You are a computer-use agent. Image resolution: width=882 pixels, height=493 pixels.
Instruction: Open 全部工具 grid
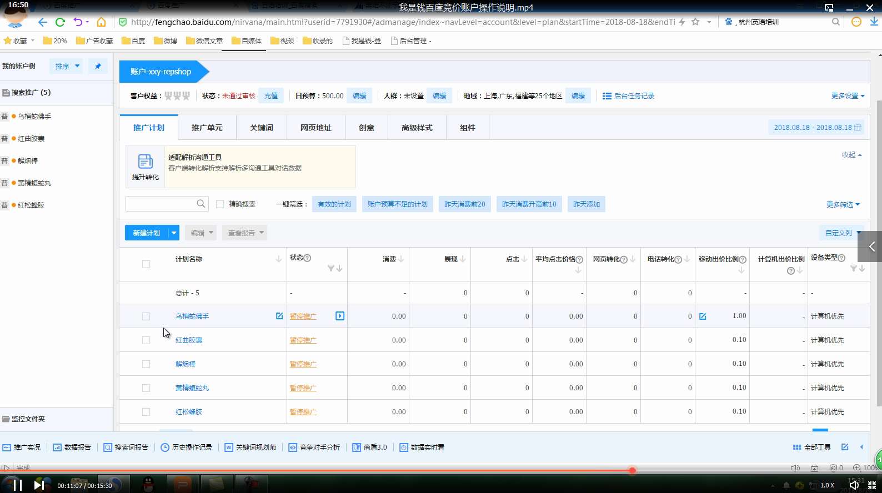[x=812, y=447]
